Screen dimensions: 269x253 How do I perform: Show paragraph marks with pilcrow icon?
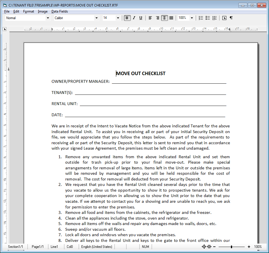coord(231,18)
